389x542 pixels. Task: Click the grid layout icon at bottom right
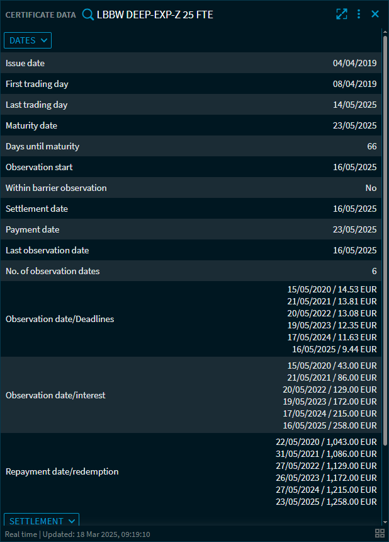point(379,533)
